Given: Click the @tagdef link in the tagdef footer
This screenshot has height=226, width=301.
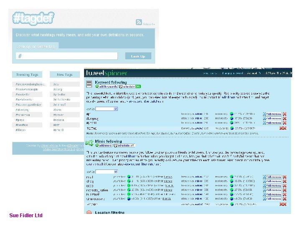Looking at the screenshot, I should pyautogui.click(x=73, y=146).
